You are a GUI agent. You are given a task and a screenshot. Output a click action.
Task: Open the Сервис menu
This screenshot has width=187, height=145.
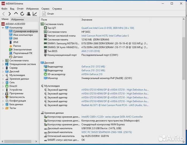45,9
